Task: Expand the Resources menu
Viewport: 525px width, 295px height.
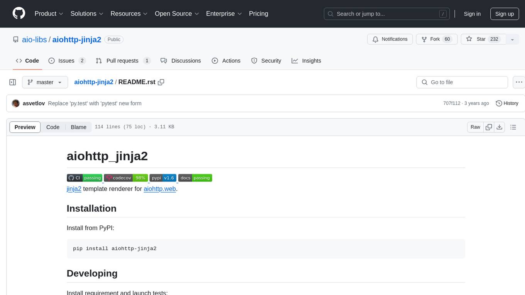Action: point(129,14)
